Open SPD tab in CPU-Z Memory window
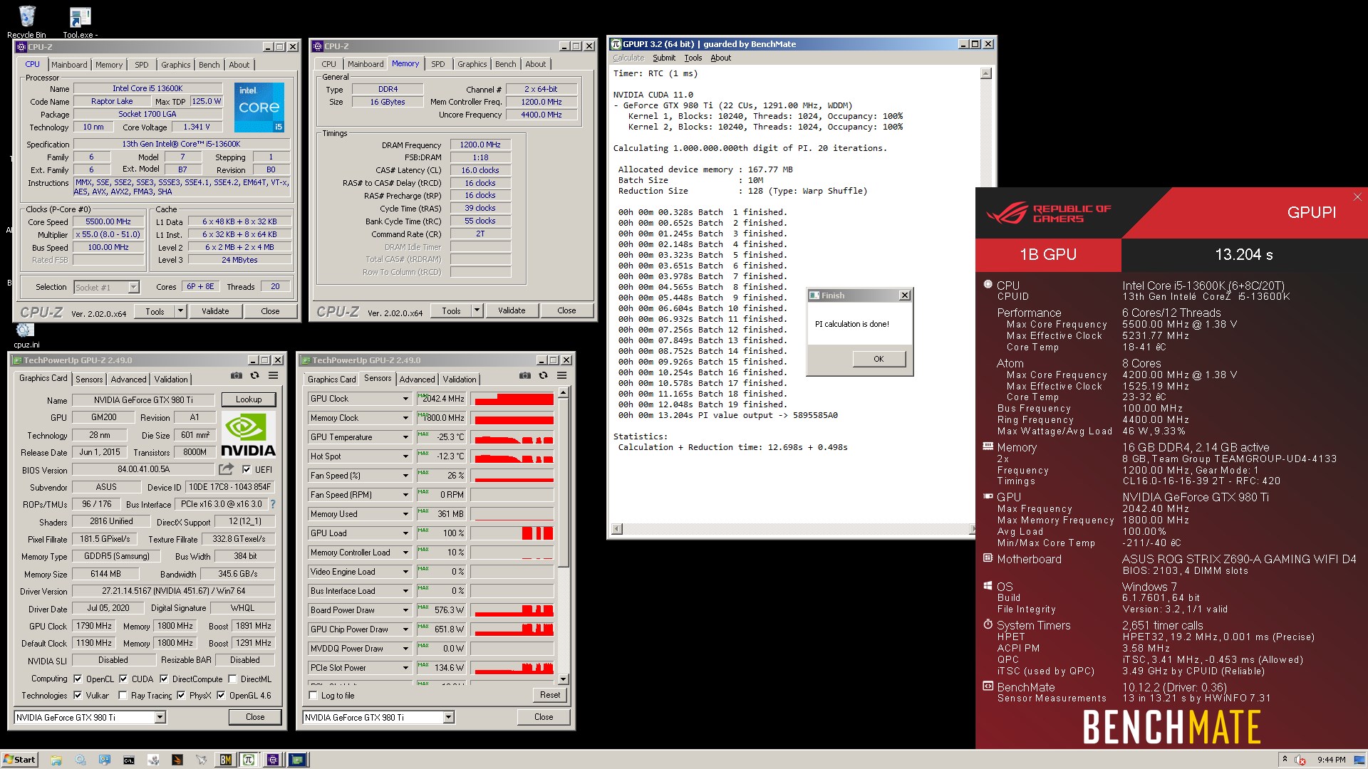This screenshot has height=769, width=1368. pyautogui.click(x=437, y=64)
